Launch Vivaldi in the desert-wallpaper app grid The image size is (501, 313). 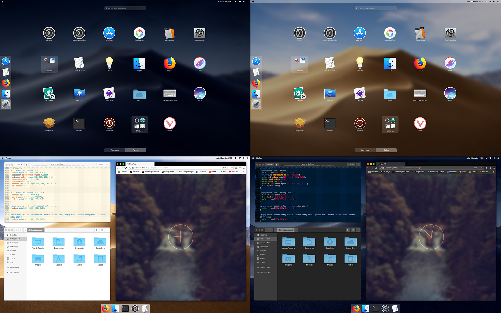[x=420, y=123]
